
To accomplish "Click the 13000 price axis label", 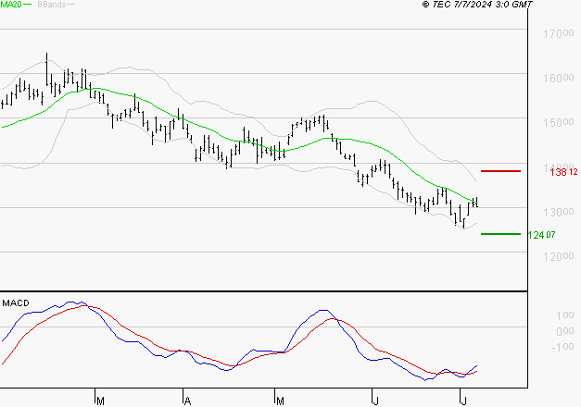I will point(559,212).
